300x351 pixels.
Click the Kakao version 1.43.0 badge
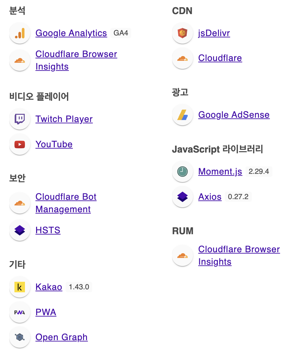pos(79,287)
